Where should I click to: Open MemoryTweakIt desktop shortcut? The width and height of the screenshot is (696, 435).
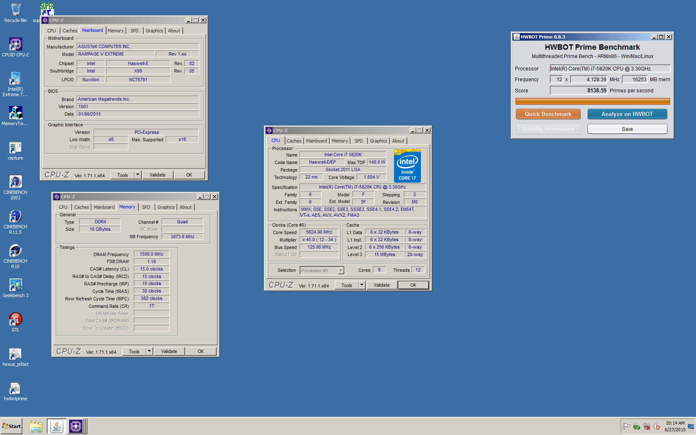click(15, 116)
